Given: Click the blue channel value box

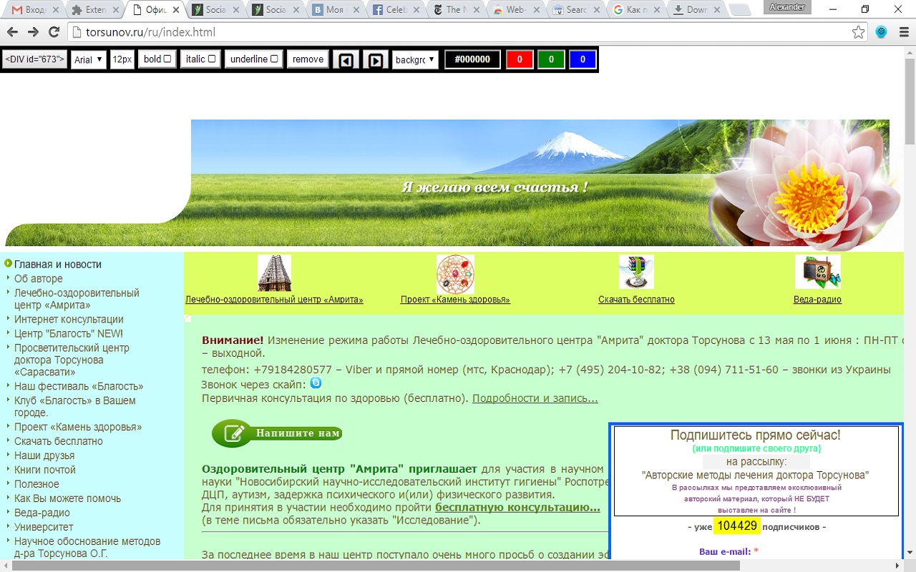Looking at the screenshot, I should tap(583, 59).
